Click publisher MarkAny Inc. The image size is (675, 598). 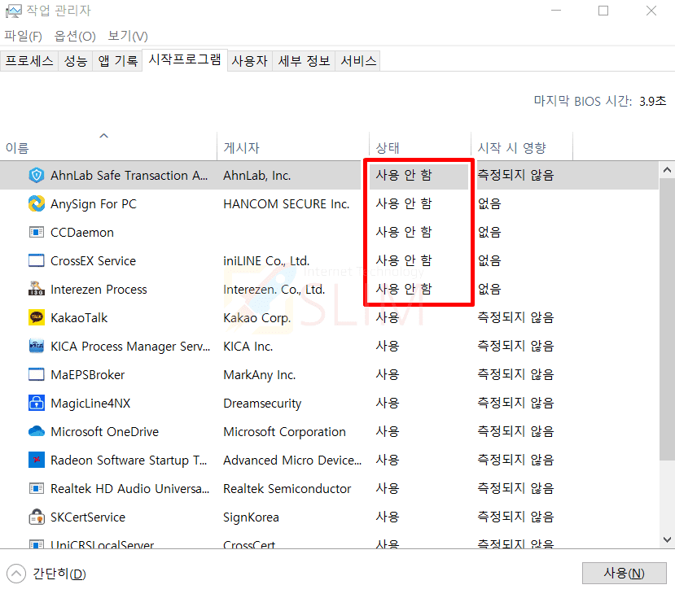259,375
